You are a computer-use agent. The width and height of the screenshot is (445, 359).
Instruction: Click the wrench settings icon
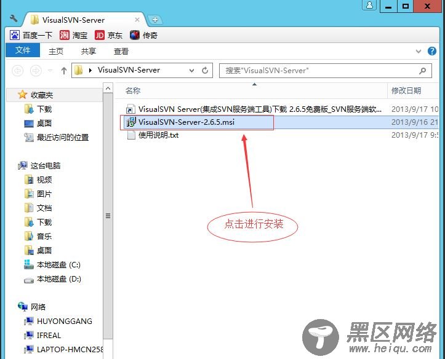(14, 19)
